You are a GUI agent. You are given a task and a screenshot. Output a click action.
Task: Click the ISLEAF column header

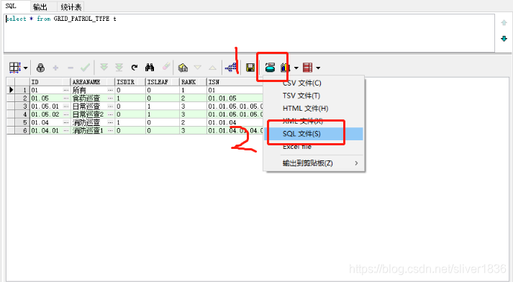163,82
